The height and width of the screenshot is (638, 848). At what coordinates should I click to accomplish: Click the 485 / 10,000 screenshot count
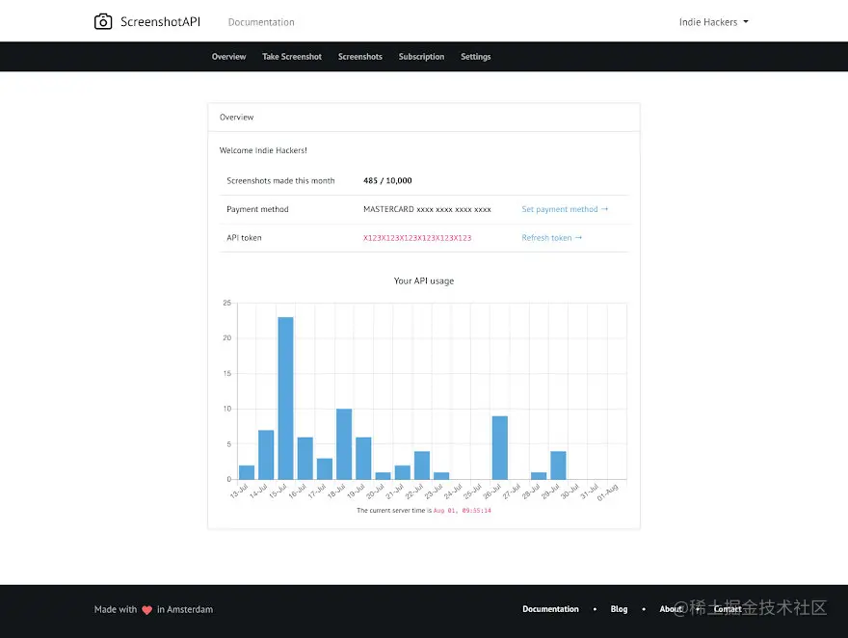click(387, 180)
